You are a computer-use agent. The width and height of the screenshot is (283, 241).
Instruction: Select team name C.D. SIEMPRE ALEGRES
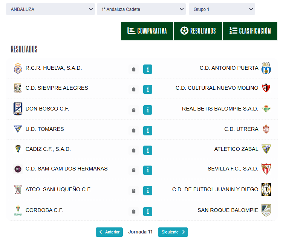(x=57, y=88)
